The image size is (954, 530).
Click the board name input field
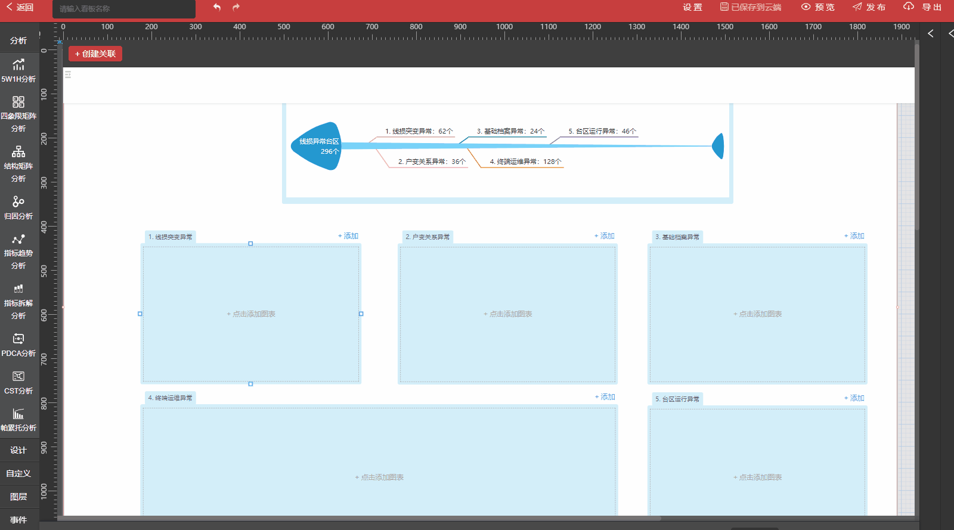[124, 9]
